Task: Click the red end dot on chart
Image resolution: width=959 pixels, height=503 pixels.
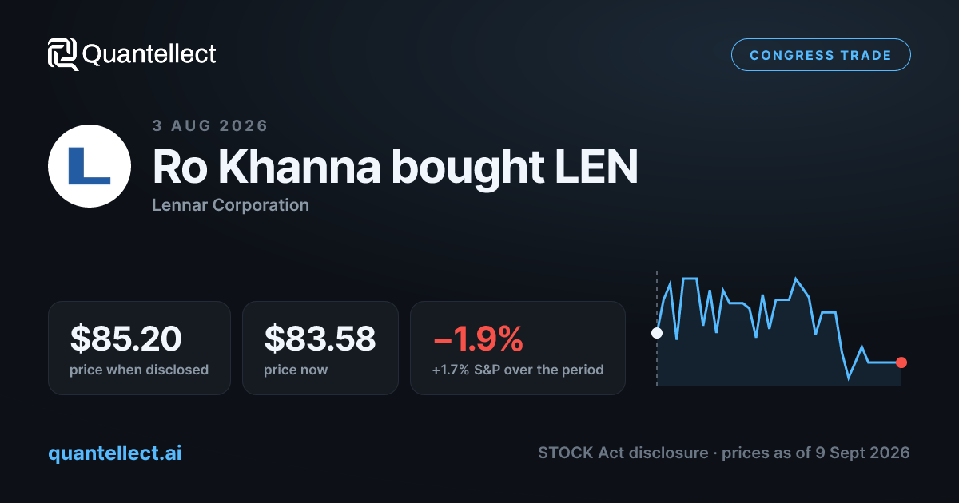Action: tap(901, 362)
